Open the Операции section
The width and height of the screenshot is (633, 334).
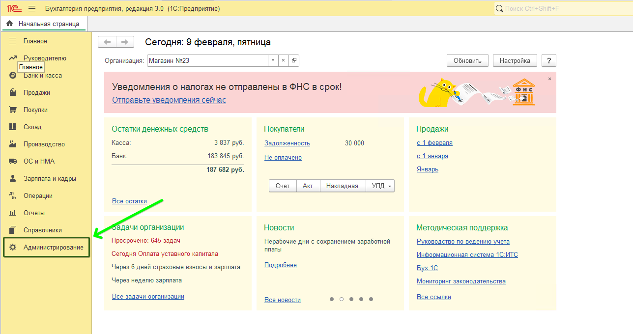[38, 195]
